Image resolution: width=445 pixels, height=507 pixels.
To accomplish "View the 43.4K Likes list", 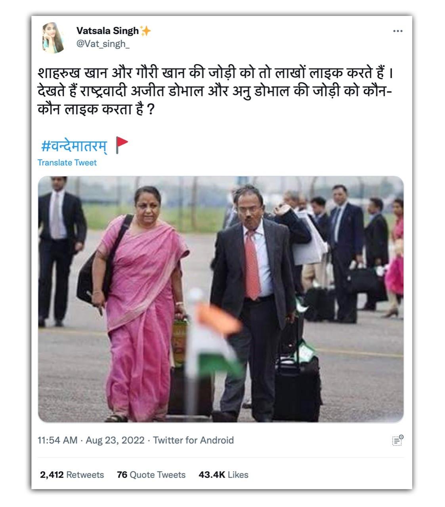I will click(223, 475).
